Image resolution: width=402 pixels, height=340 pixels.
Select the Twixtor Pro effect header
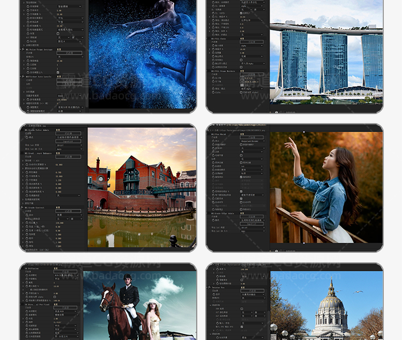click(219, 287)
